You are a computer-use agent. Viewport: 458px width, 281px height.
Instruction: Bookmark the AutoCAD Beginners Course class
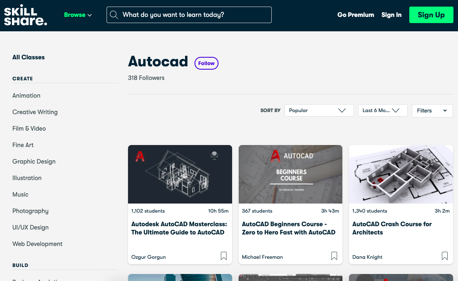334,256
